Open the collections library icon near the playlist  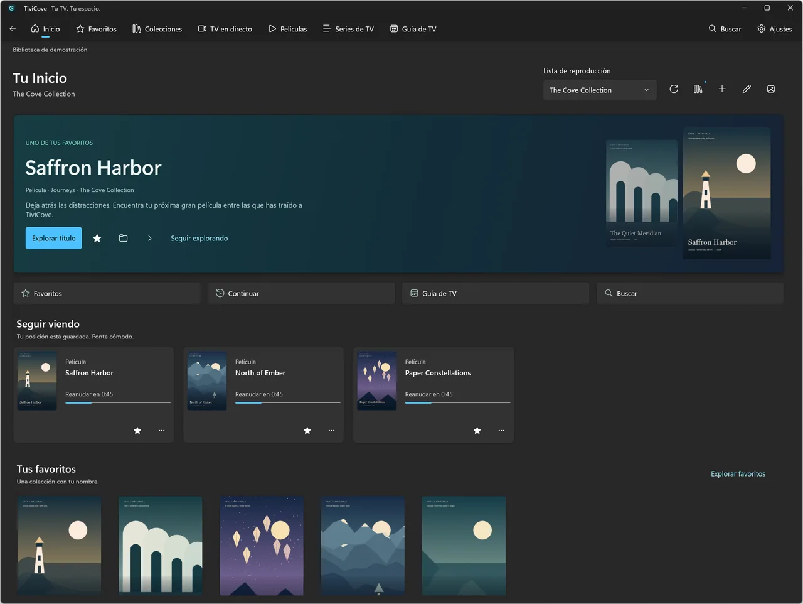point(698,89)
